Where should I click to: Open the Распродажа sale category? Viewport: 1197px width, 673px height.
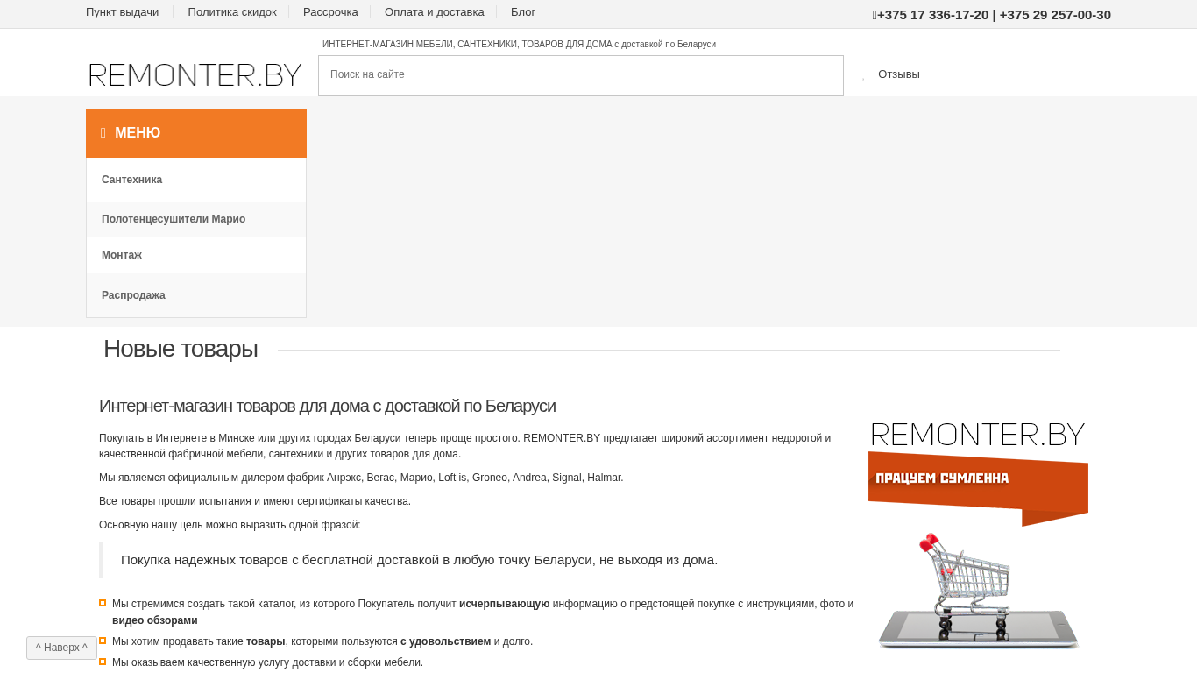pos(133,295)
